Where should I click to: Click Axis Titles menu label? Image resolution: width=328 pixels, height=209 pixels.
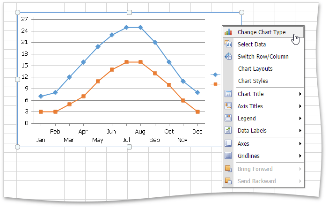pos(250,106)
